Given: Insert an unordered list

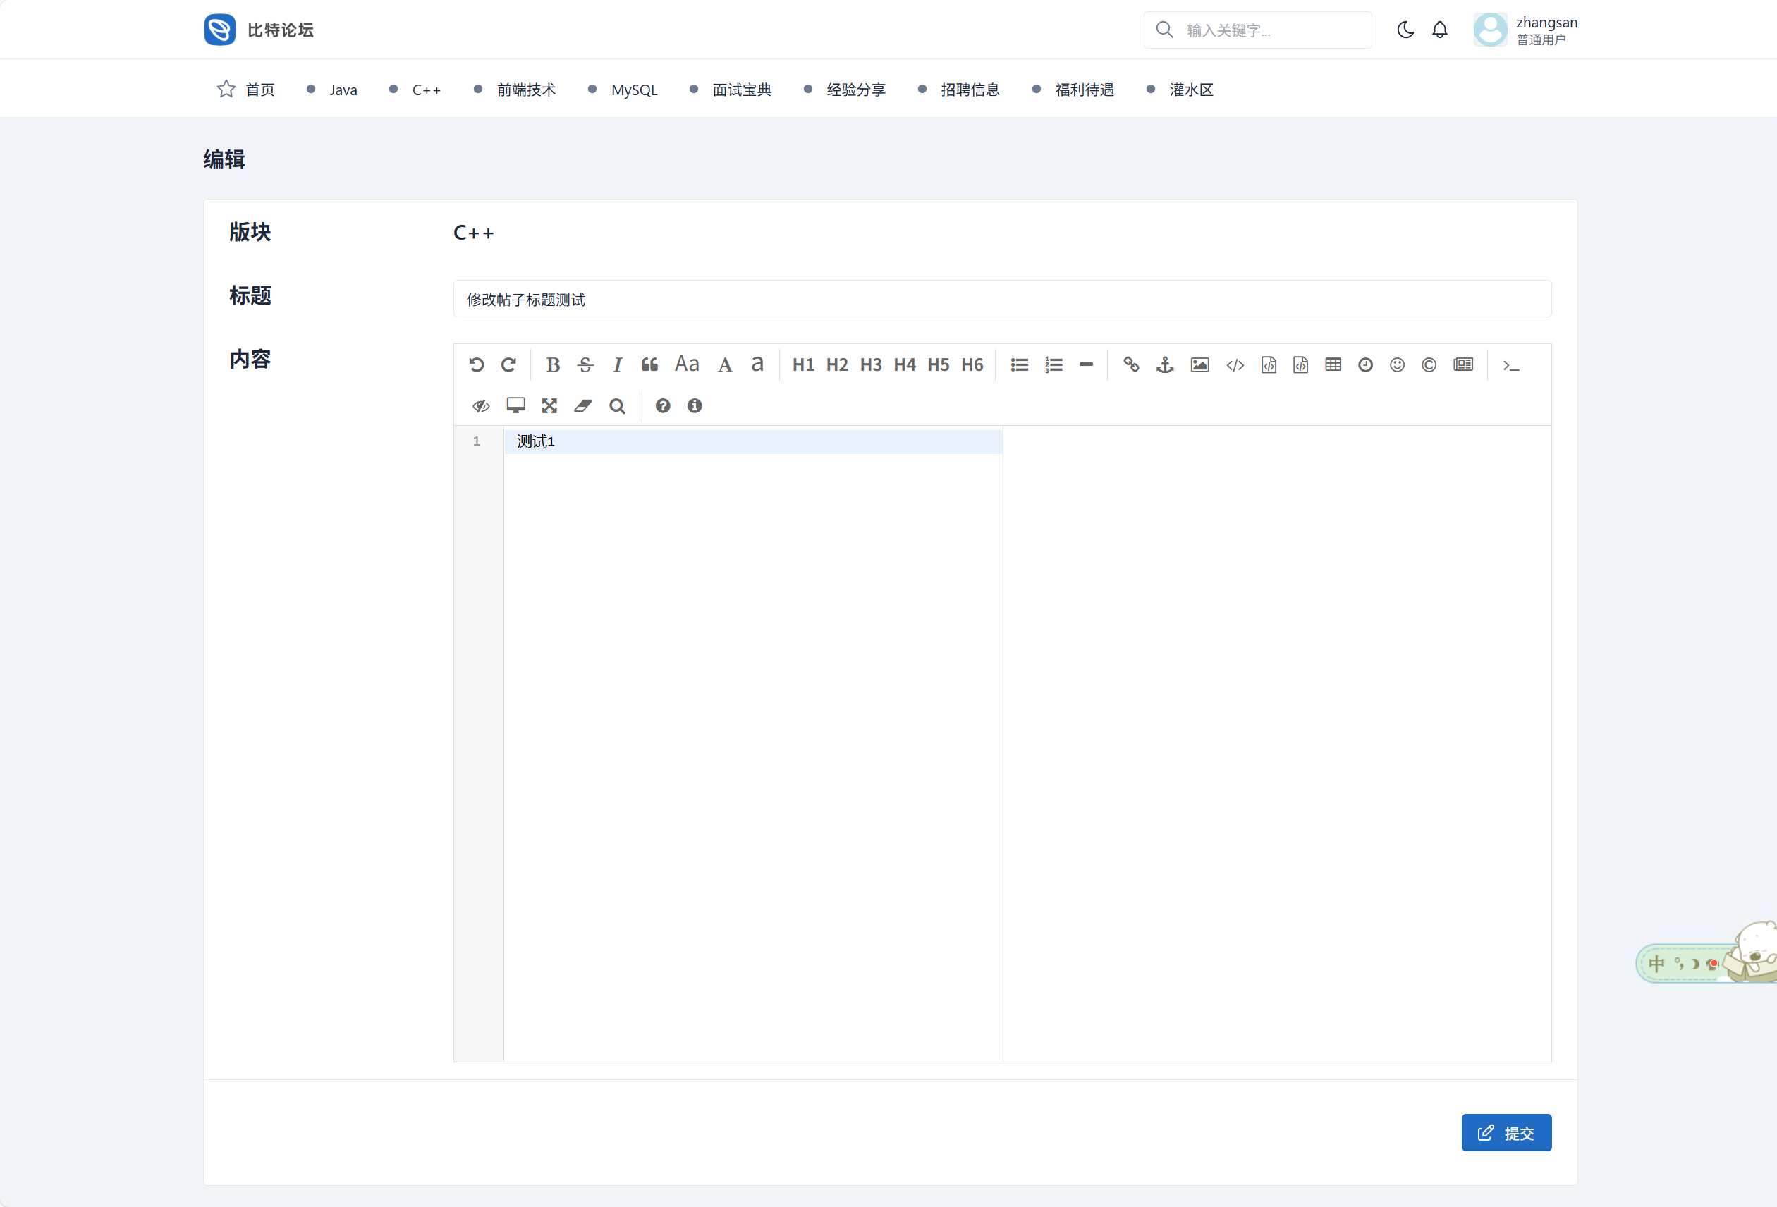Looking at the screenshot, I should [x=1019, y=364].
